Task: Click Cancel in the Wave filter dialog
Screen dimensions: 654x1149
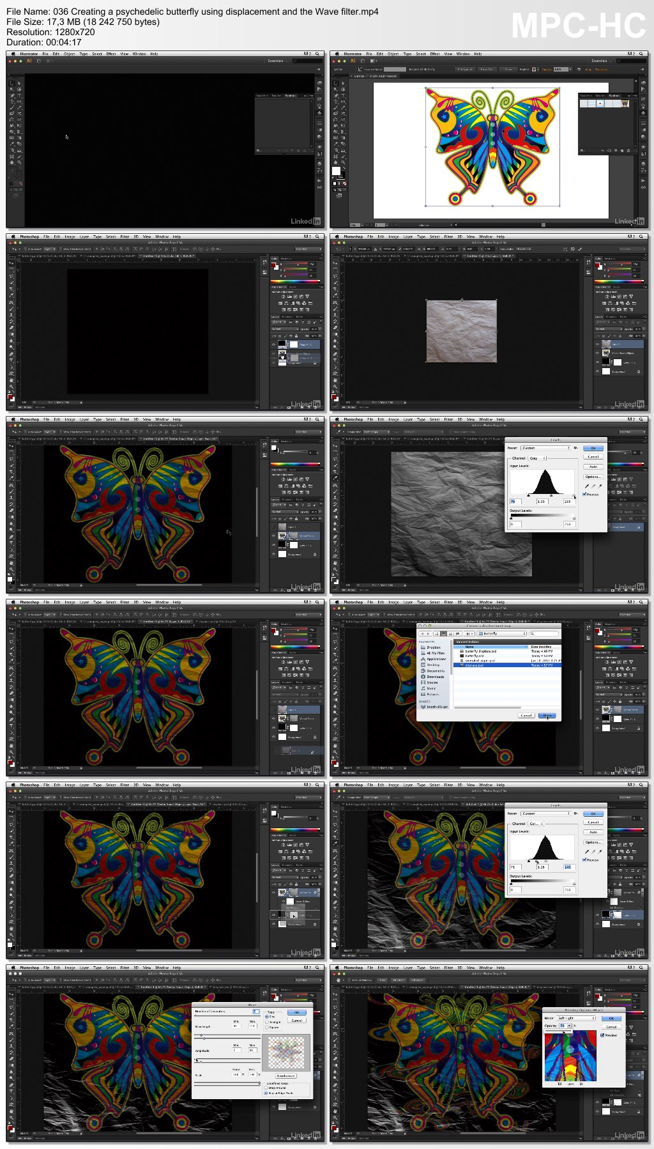Action: click(297, 1021)
